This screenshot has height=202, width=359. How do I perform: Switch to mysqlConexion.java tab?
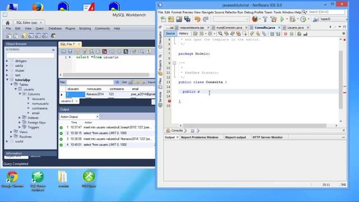[229, 27]
